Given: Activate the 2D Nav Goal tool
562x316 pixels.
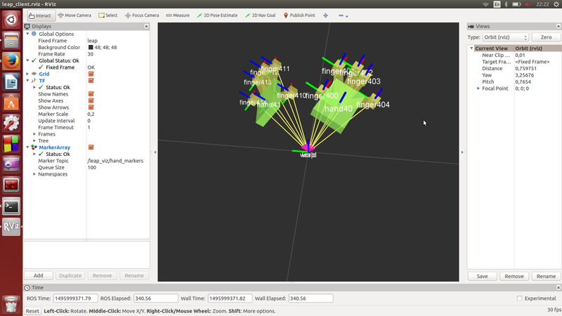Looking at the screenshot, I should [261, 15].
